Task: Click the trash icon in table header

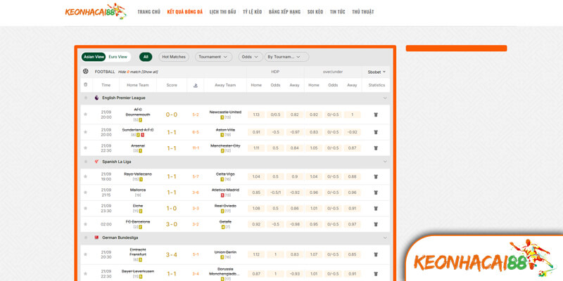Action: tap(86, 85)
